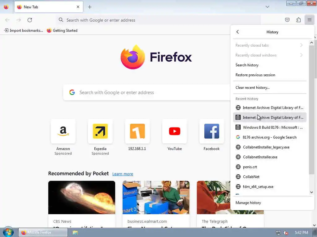Open fdm_x64_setup.exe history entry
The image size is (317, 237).
pyautogui.click(x=270, y=187)
